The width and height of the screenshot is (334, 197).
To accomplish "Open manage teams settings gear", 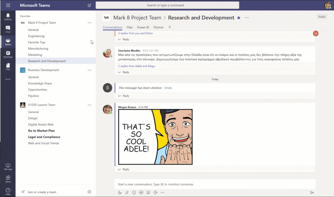I will pos(89,192).
